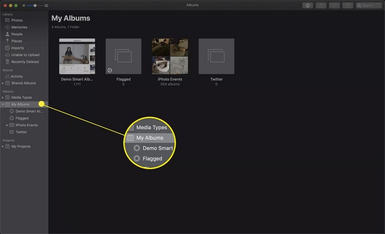Expand the My Projects disclosure triangle
The width and height of the screenshot is (385, 234).
[x=2, y=146]
